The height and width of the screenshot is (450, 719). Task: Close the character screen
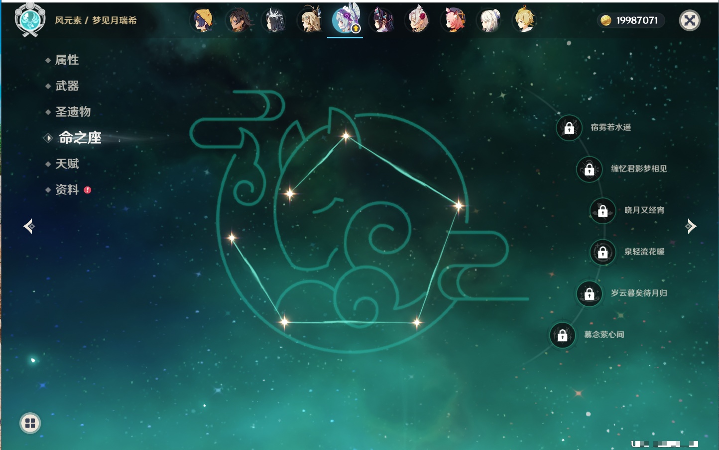click(690, 20)
